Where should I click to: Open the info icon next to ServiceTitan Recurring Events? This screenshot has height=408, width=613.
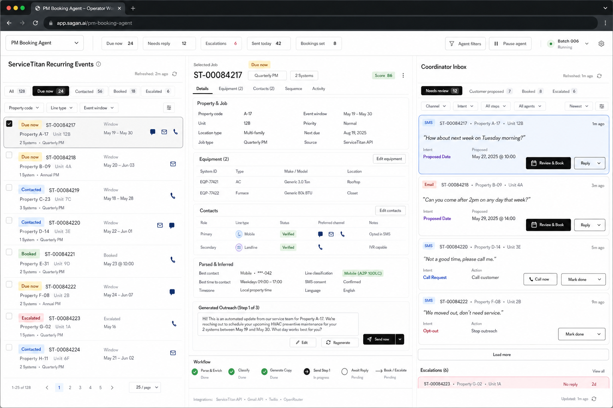pyautogui.click(x=99, y=64)
